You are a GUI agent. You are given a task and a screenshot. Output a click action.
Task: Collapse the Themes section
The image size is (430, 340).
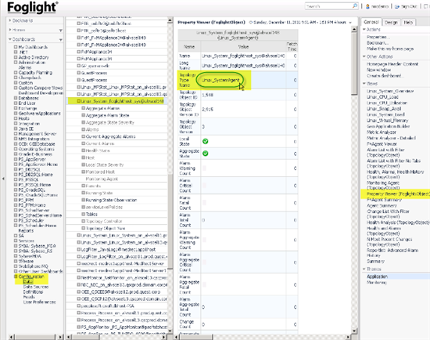[x=364, y=269]
